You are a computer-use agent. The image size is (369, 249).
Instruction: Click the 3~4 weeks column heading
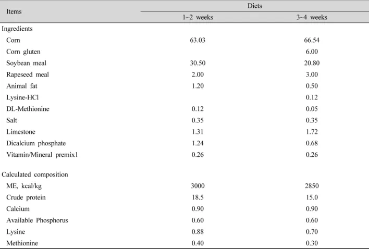(312, 17)
